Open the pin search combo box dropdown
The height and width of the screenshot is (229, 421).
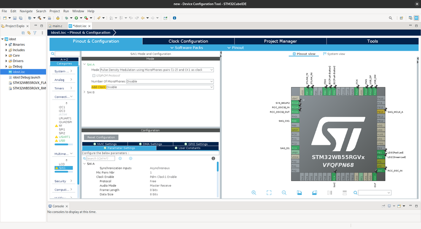[x=389, y=192]
